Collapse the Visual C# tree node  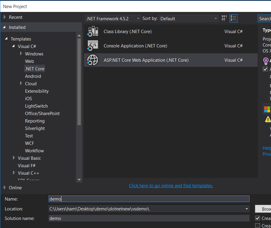(13, 46)
